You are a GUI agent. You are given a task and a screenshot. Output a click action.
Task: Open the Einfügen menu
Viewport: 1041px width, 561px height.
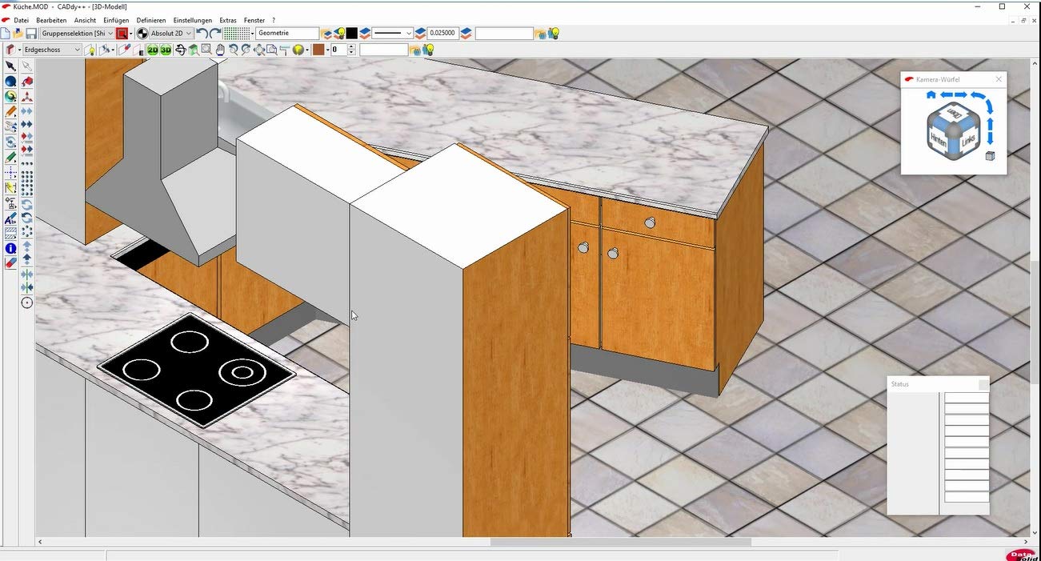pos(116,20)
